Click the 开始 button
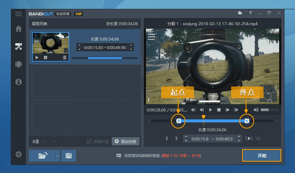The width and height of the screenshot is (295, 173). click(261, 156)
